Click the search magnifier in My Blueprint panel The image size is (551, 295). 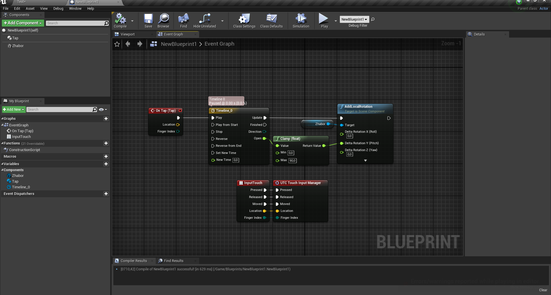tap(95, 110)
